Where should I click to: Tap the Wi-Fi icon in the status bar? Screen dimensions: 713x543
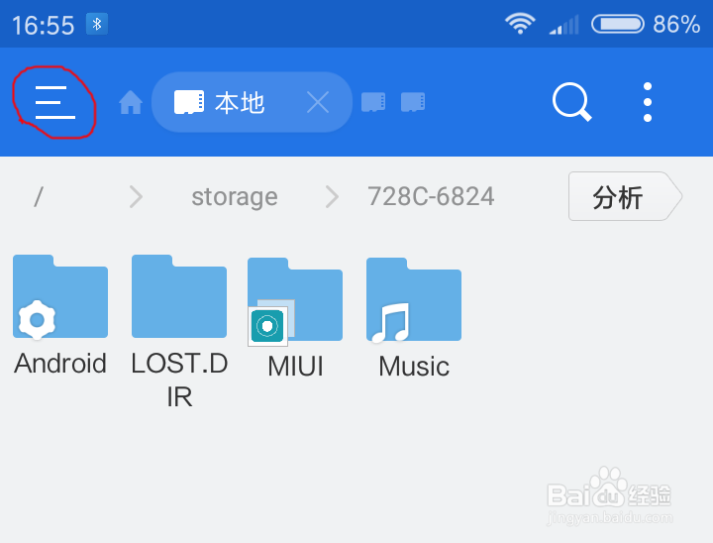point(520,24)
